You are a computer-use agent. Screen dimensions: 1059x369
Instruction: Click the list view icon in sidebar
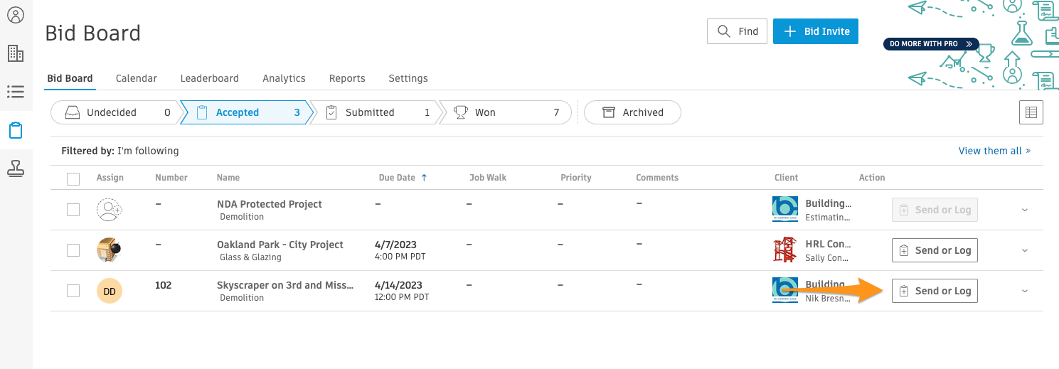click(15, 92)
